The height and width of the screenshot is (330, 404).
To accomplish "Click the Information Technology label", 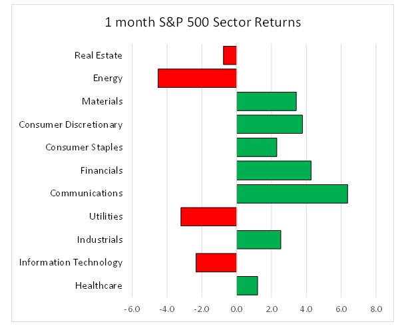I will click(71, 263).
